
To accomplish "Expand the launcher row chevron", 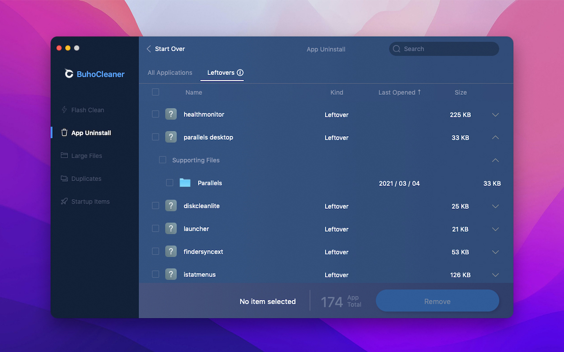I will pos(495,229).
